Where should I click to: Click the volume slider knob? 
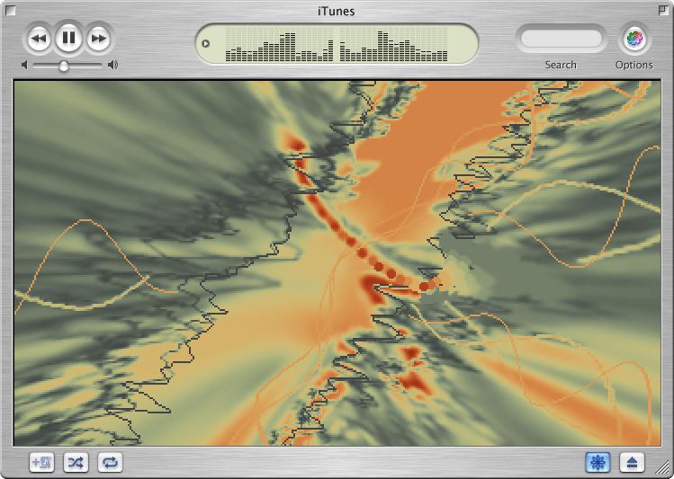coord(64,66)
